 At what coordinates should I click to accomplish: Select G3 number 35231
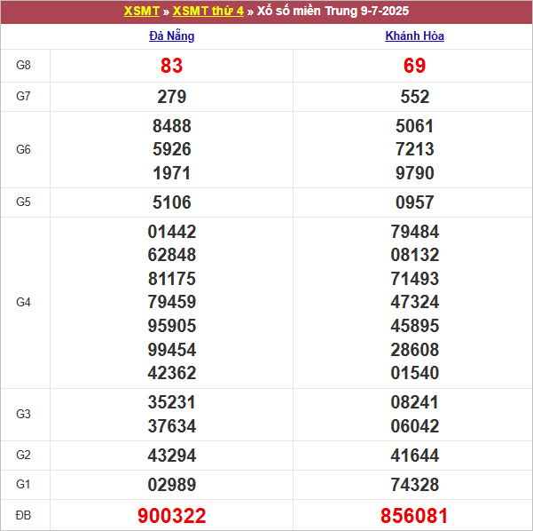click(172, 402)
